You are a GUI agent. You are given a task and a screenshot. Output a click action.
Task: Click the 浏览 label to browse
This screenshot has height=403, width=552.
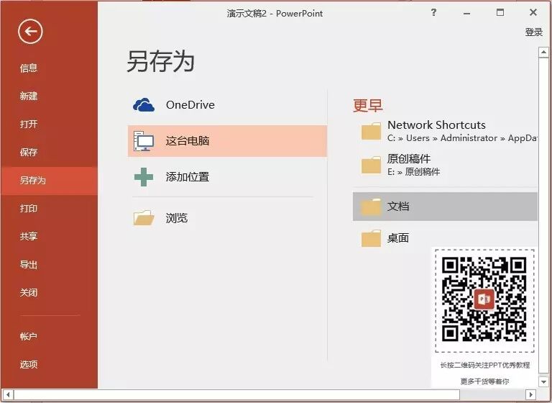(177, 218)
